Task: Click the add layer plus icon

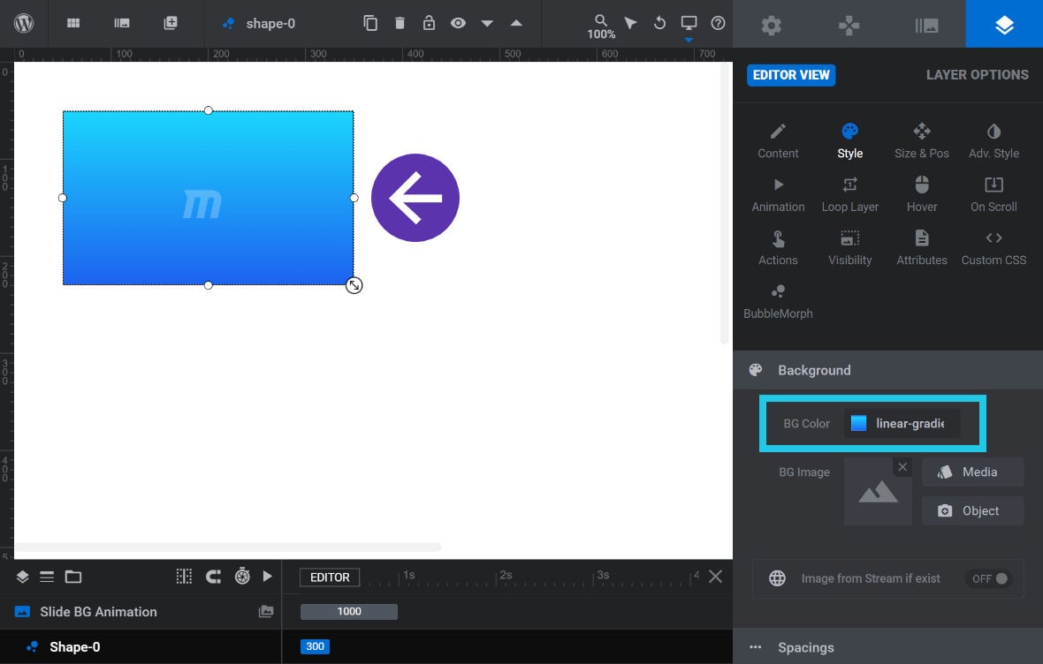Action: (171, 23)
